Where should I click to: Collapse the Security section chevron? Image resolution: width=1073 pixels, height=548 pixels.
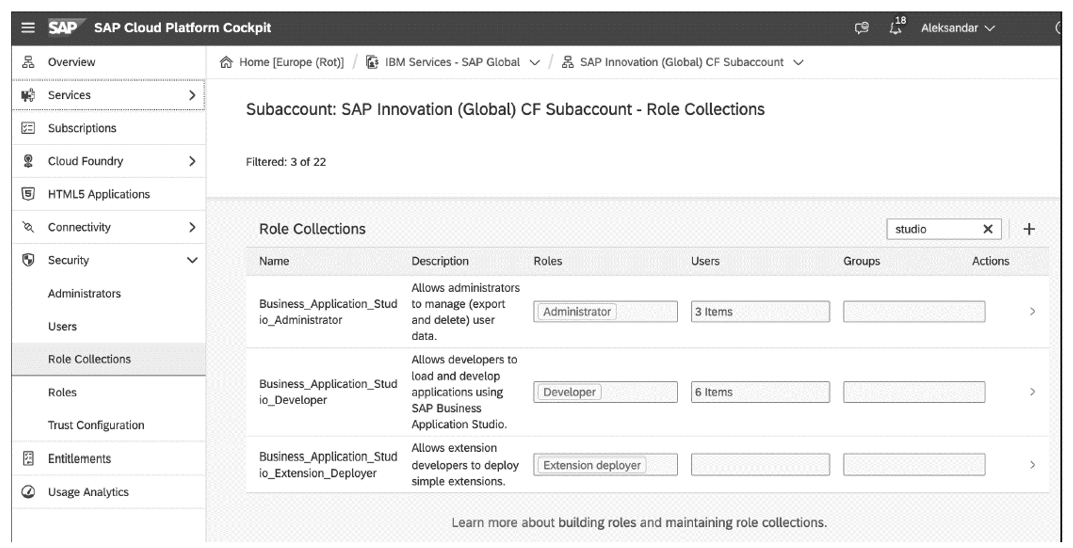[x=192, y=260]
